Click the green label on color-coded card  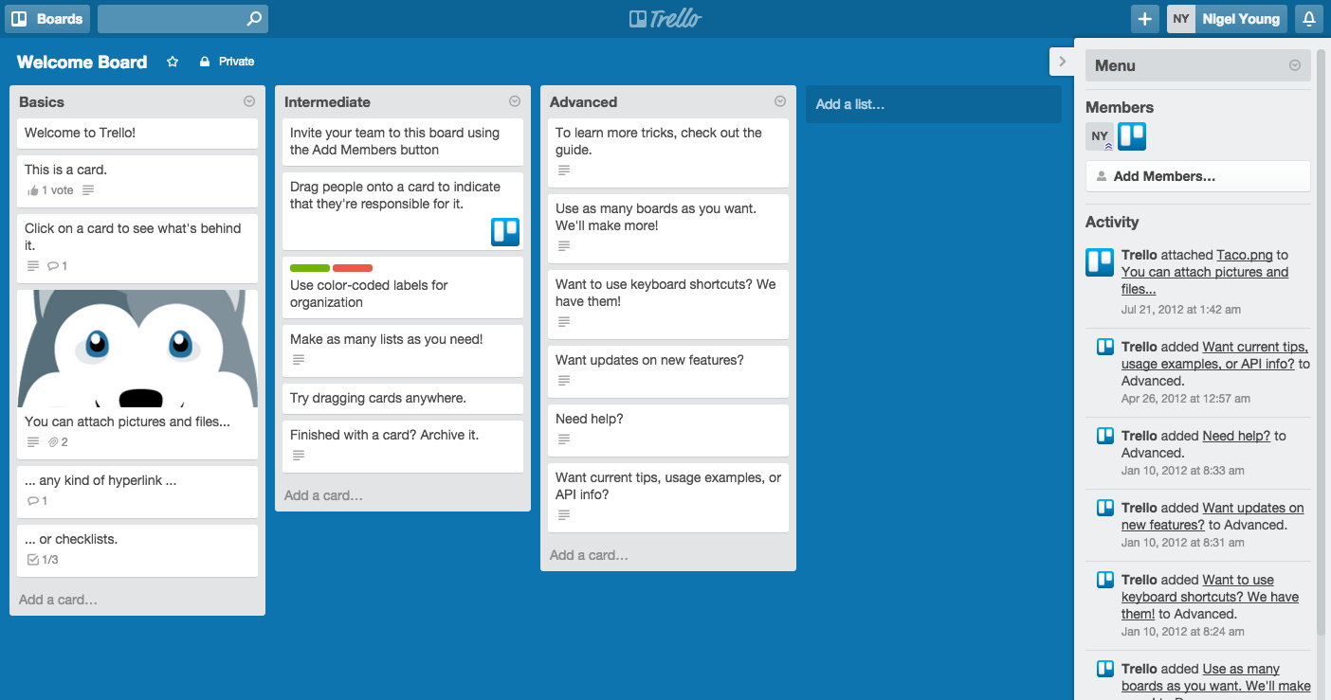click(310, 268)
